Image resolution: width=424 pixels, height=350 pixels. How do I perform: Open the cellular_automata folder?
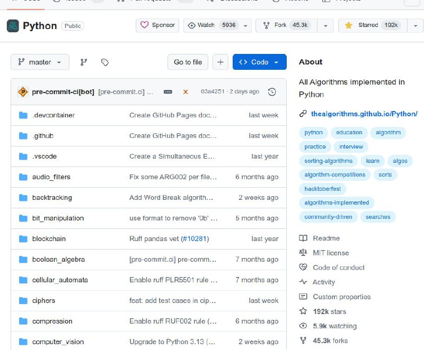pos(60,280)
